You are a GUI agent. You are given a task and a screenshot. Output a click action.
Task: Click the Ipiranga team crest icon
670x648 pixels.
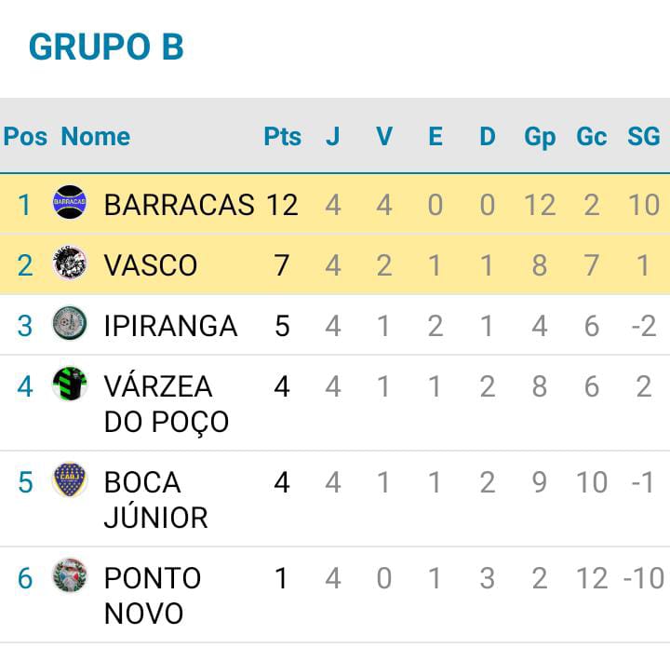[x=70, y=323]
